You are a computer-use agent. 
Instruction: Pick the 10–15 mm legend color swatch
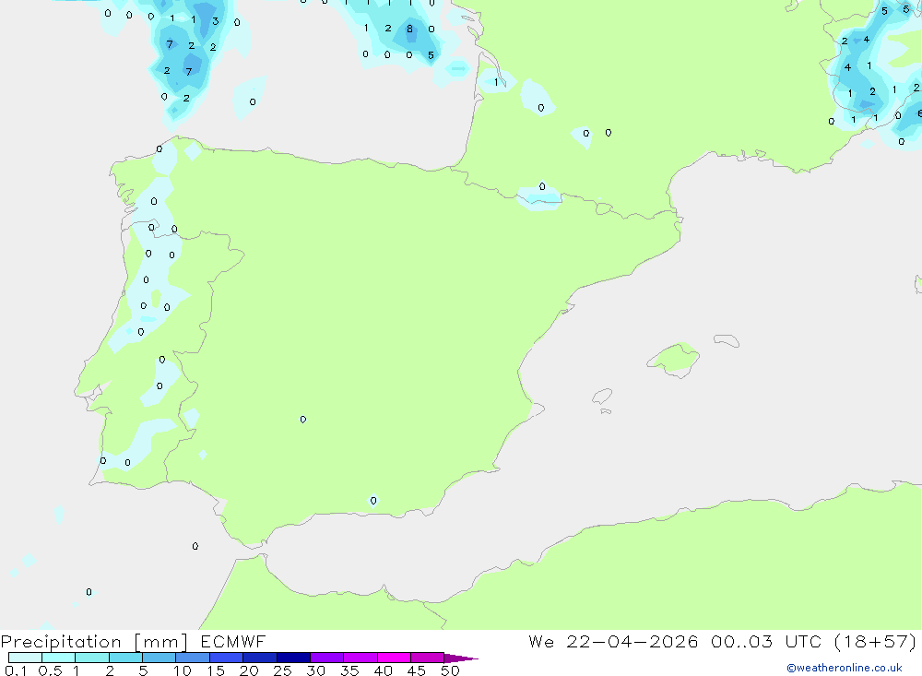click(193, 658)
